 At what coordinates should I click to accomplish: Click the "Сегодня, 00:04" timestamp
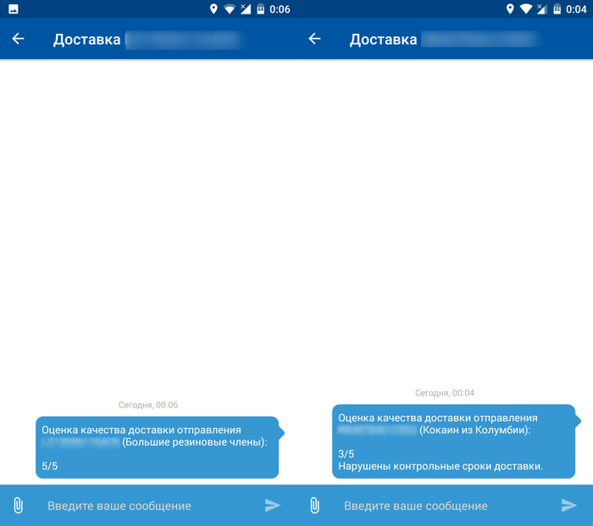click(x=445, y=393)
